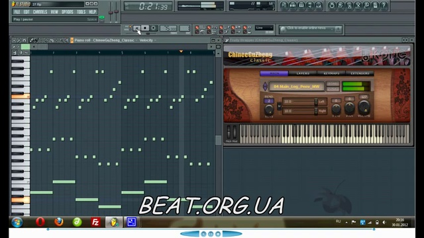The image size is (424, 238).
Task: Open the TOOLS menu
Action: [x=81, y=12]
